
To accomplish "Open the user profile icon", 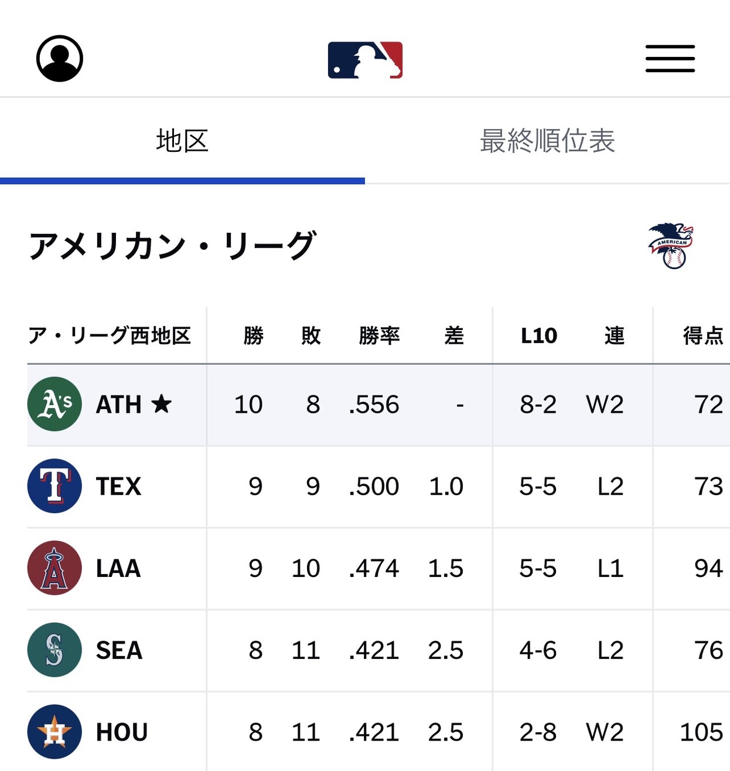I will [x=60, y=59].
